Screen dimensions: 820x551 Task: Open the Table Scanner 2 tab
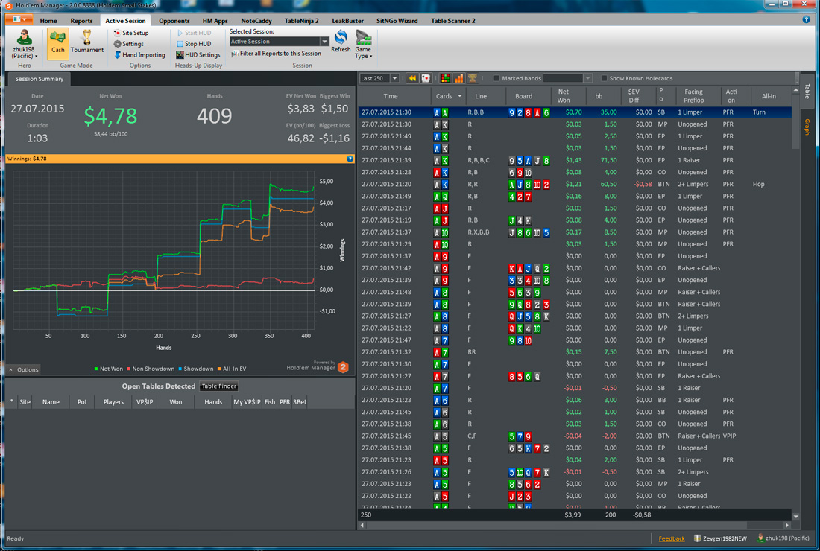click(x=453, y=21)
